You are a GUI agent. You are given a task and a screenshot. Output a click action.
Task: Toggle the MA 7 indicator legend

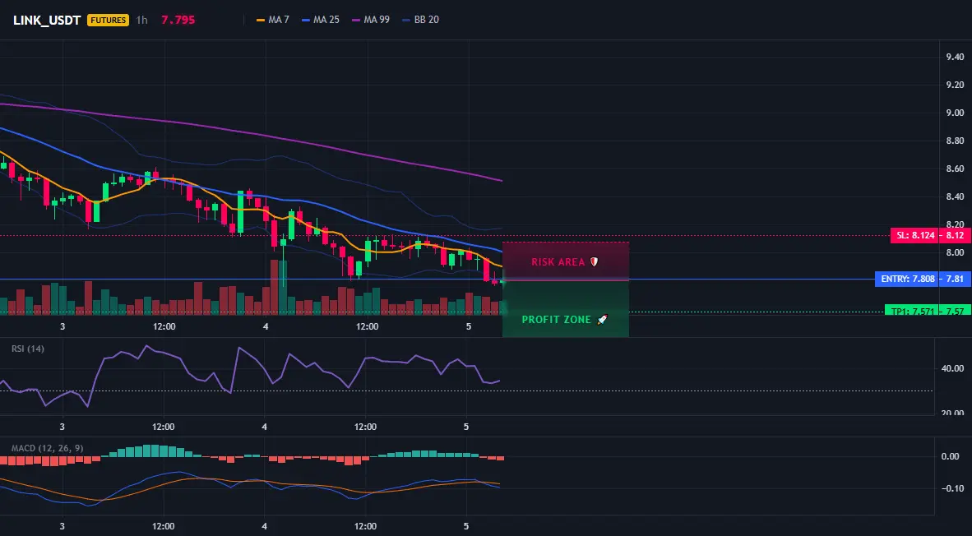pos(273,20)
